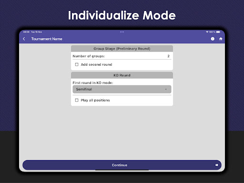
Task: Click the Continue button
Action: tap(122, 165)
